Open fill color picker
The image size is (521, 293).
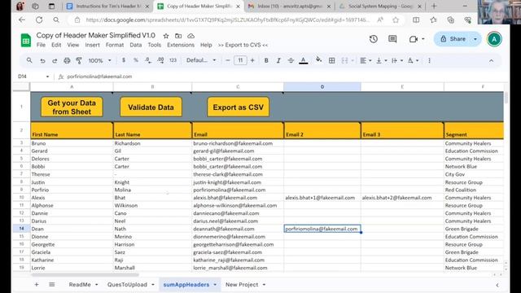(x=318, y=60)
